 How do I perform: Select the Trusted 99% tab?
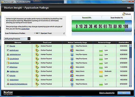(x=87, y=18)
